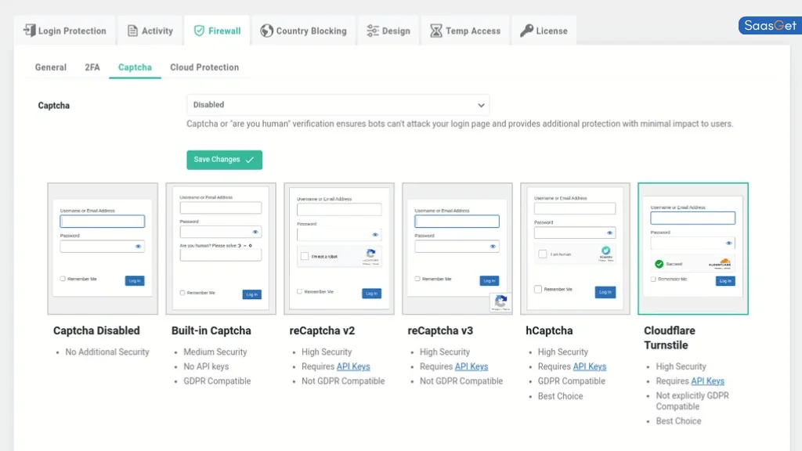The image size is (802, 451).
Task: Click Log In button in Captcha Disabled preview
Action: [x=135, y=281]
